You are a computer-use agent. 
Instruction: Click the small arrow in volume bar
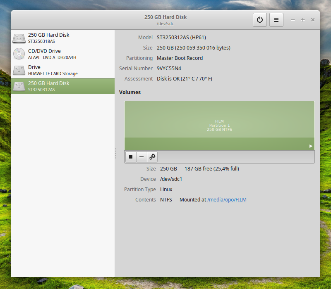(311, 146)
